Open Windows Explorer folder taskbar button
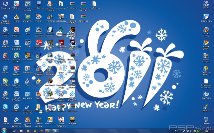214x133 pixels. [22, 130]
